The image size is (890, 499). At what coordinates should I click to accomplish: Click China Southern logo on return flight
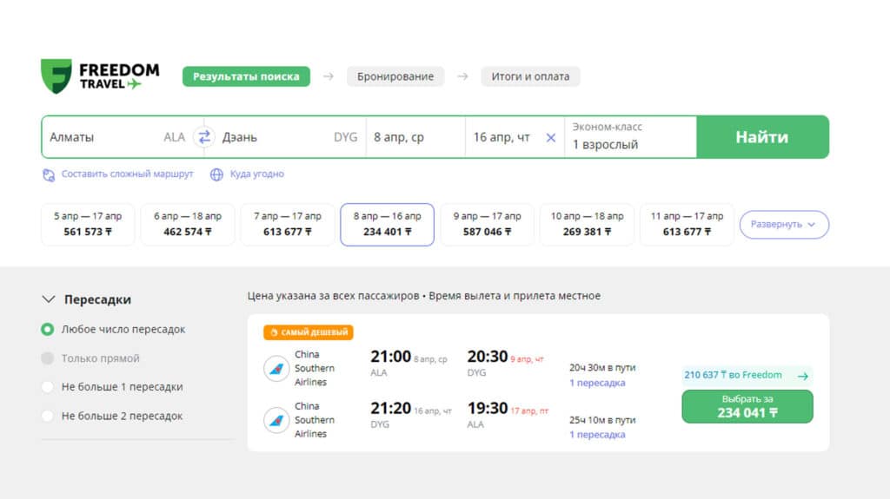click(276, 420)
